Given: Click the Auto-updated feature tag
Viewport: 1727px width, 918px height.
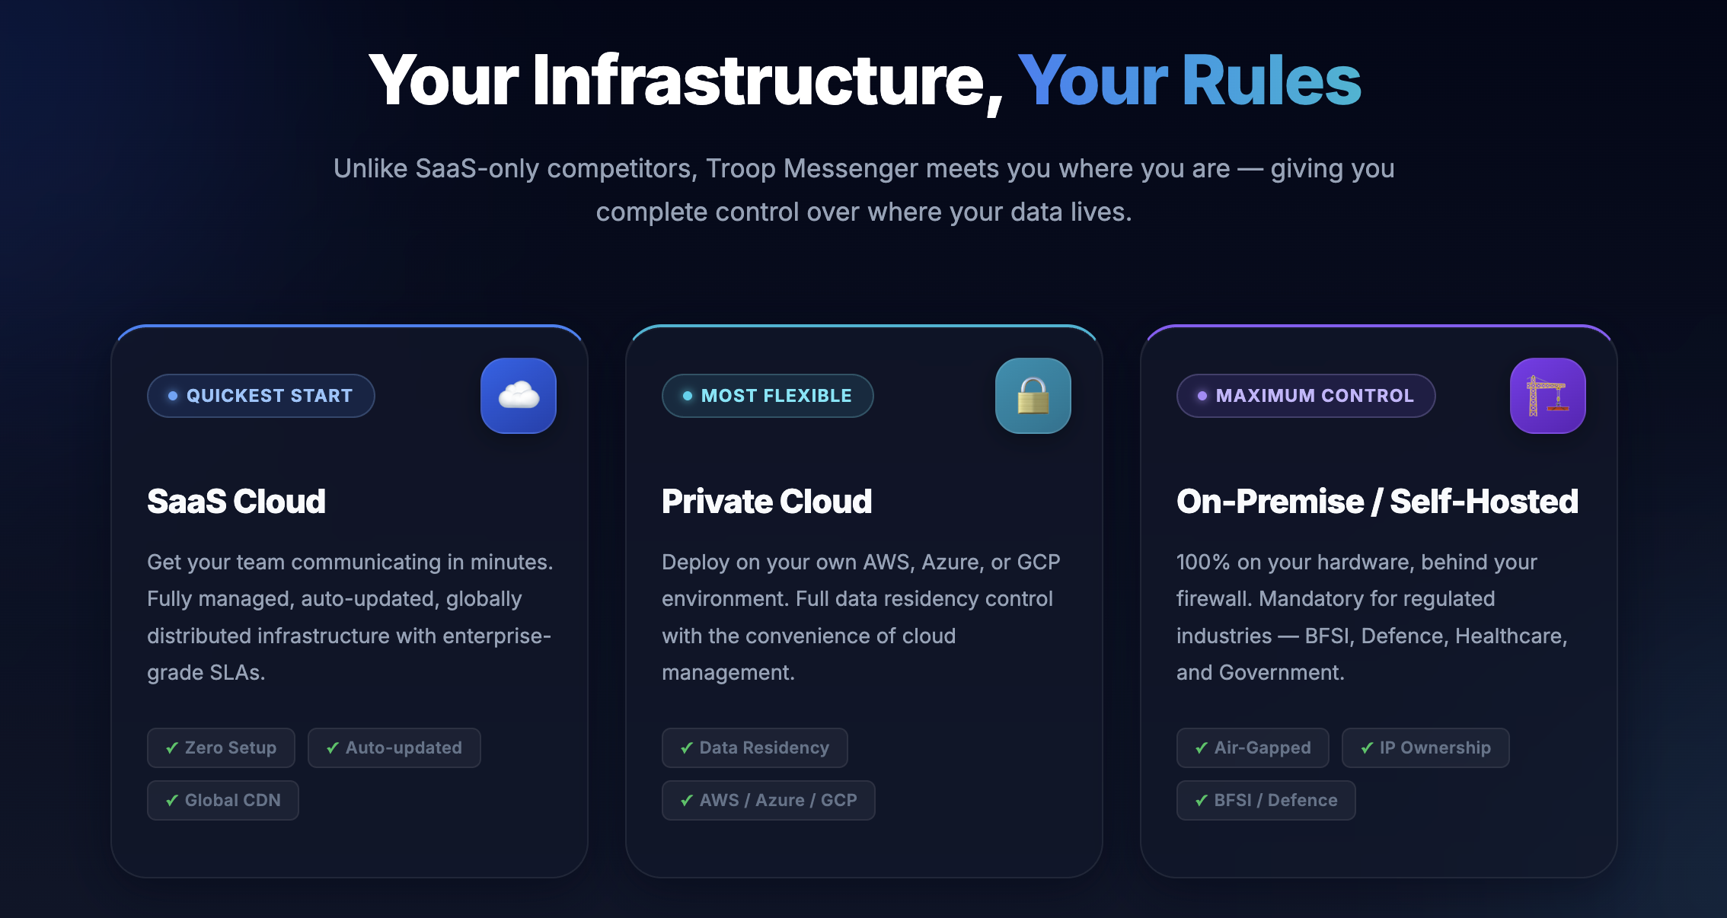Looking at the screenshot, I should (x=394, y=747).
